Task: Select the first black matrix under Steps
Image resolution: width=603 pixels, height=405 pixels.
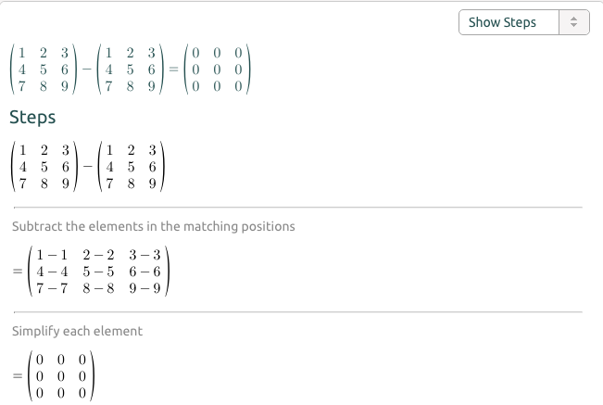Action: click(44, 167)
